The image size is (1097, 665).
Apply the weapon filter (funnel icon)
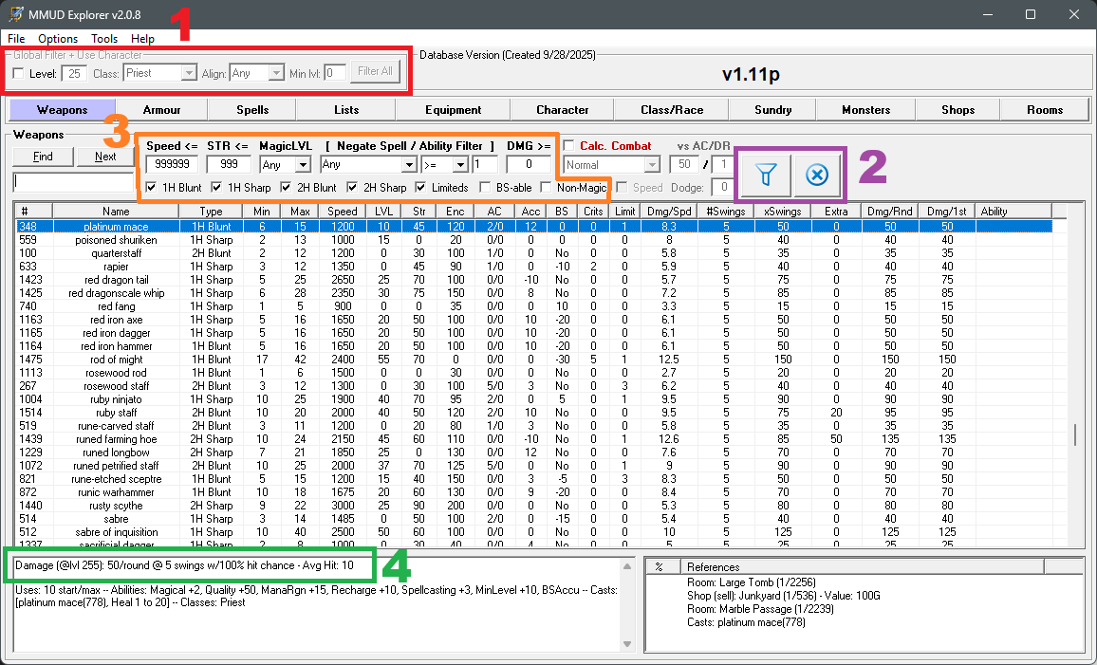(x=765, y=175)
